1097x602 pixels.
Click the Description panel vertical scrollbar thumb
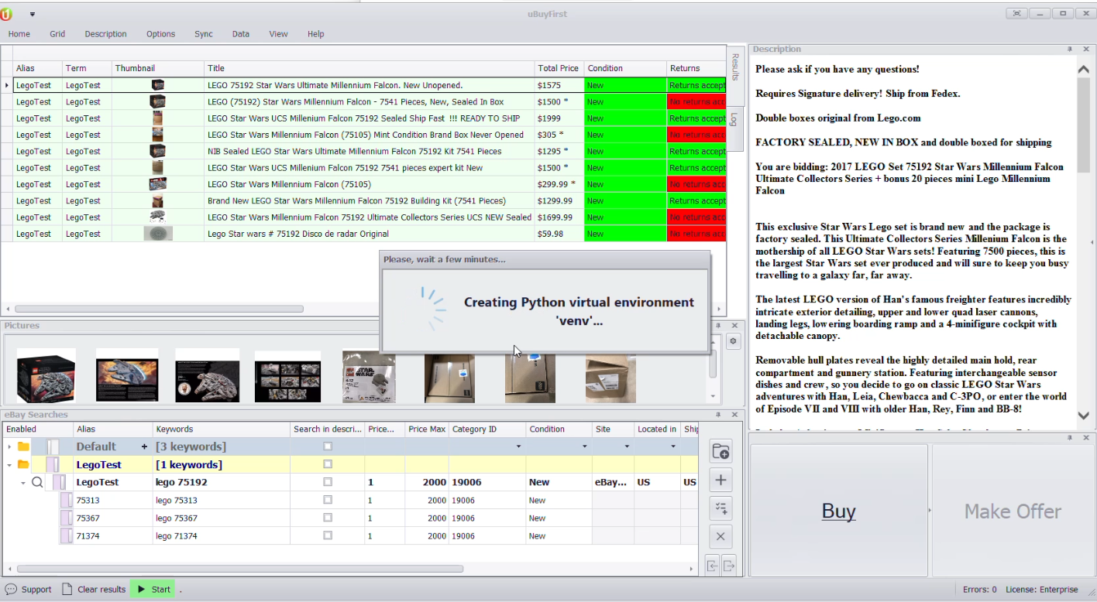[x=1084, y=125]
